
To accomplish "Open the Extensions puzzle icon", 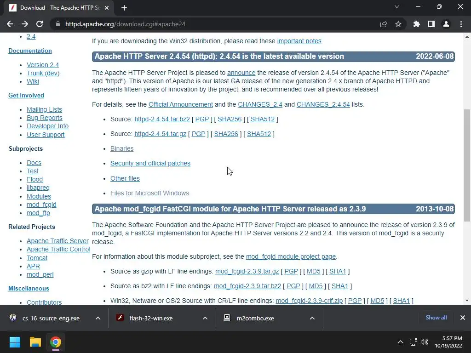I will pyautogui.click(x=417, y=24).
